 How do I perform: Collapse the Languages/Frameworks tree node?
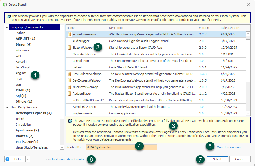pos(7,27)
